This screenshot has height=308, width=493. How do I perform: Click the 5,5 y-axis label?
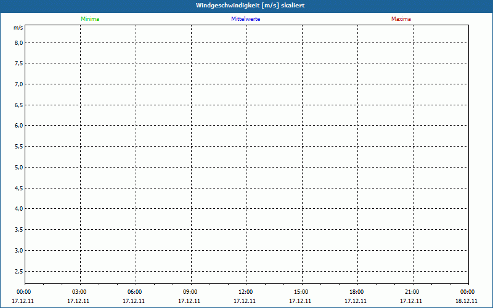[19, 147]
